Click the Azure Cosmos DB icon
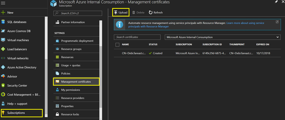The image size is (285, 120). click(3, 31)
